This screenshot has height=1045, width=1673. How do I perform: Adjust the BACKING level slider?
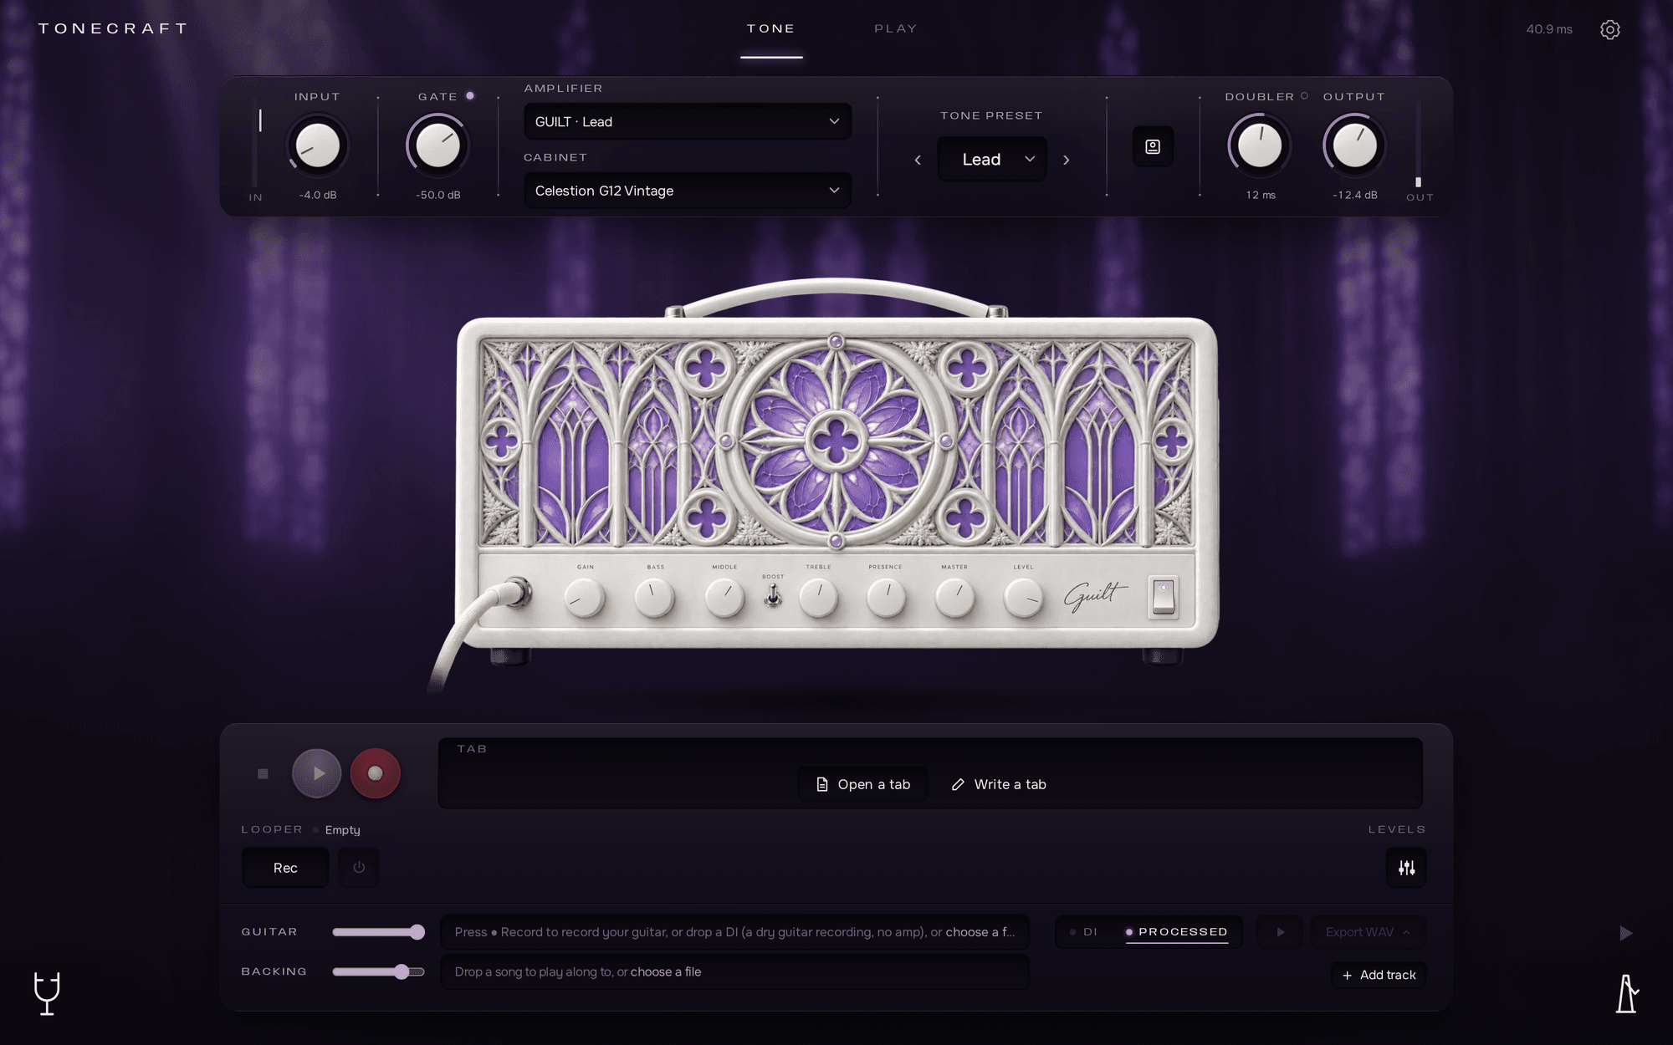pyautogui.click(x=378, y=971)
